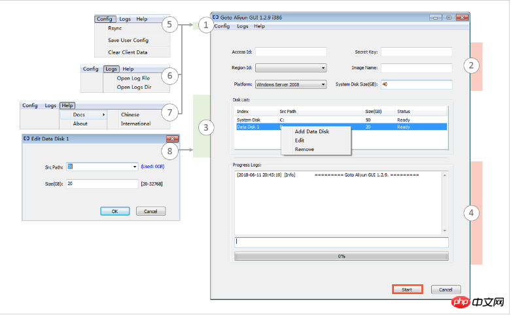The image size is (511, 315).
Task: Click into the Secret Key field
Action: (x=417, y=52)
